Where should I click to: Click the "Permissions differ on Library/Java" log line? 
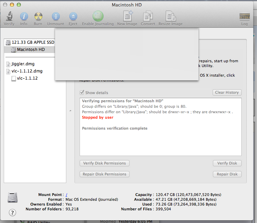pyautogui.click(x=157, y=112)
